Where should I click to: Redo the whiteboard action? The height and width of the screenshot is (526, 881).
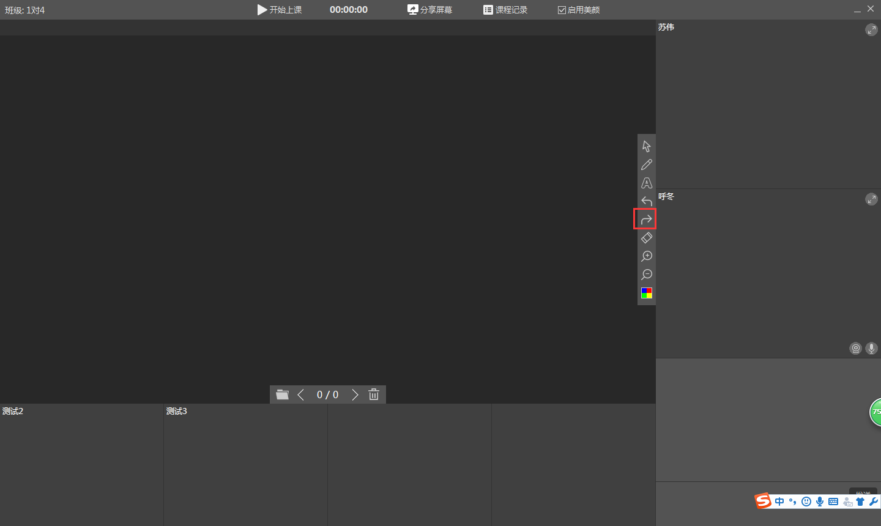(x=647, y=220)
